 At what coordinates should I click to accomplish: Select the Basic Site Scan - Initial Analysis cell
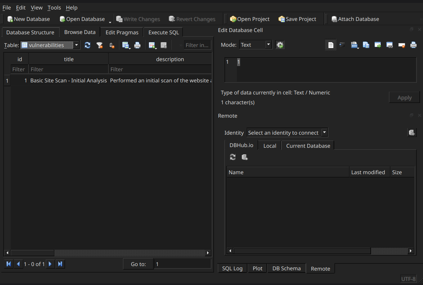click(x=69, y=80)
